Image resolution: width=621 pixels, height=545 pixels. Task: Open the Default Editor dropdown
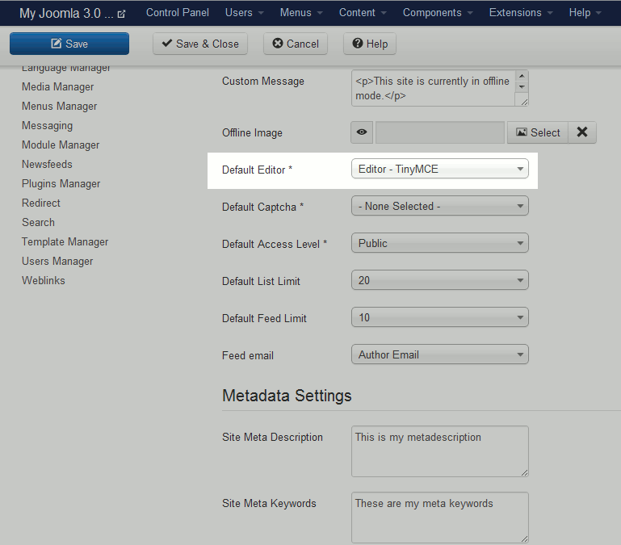point(439,170)
